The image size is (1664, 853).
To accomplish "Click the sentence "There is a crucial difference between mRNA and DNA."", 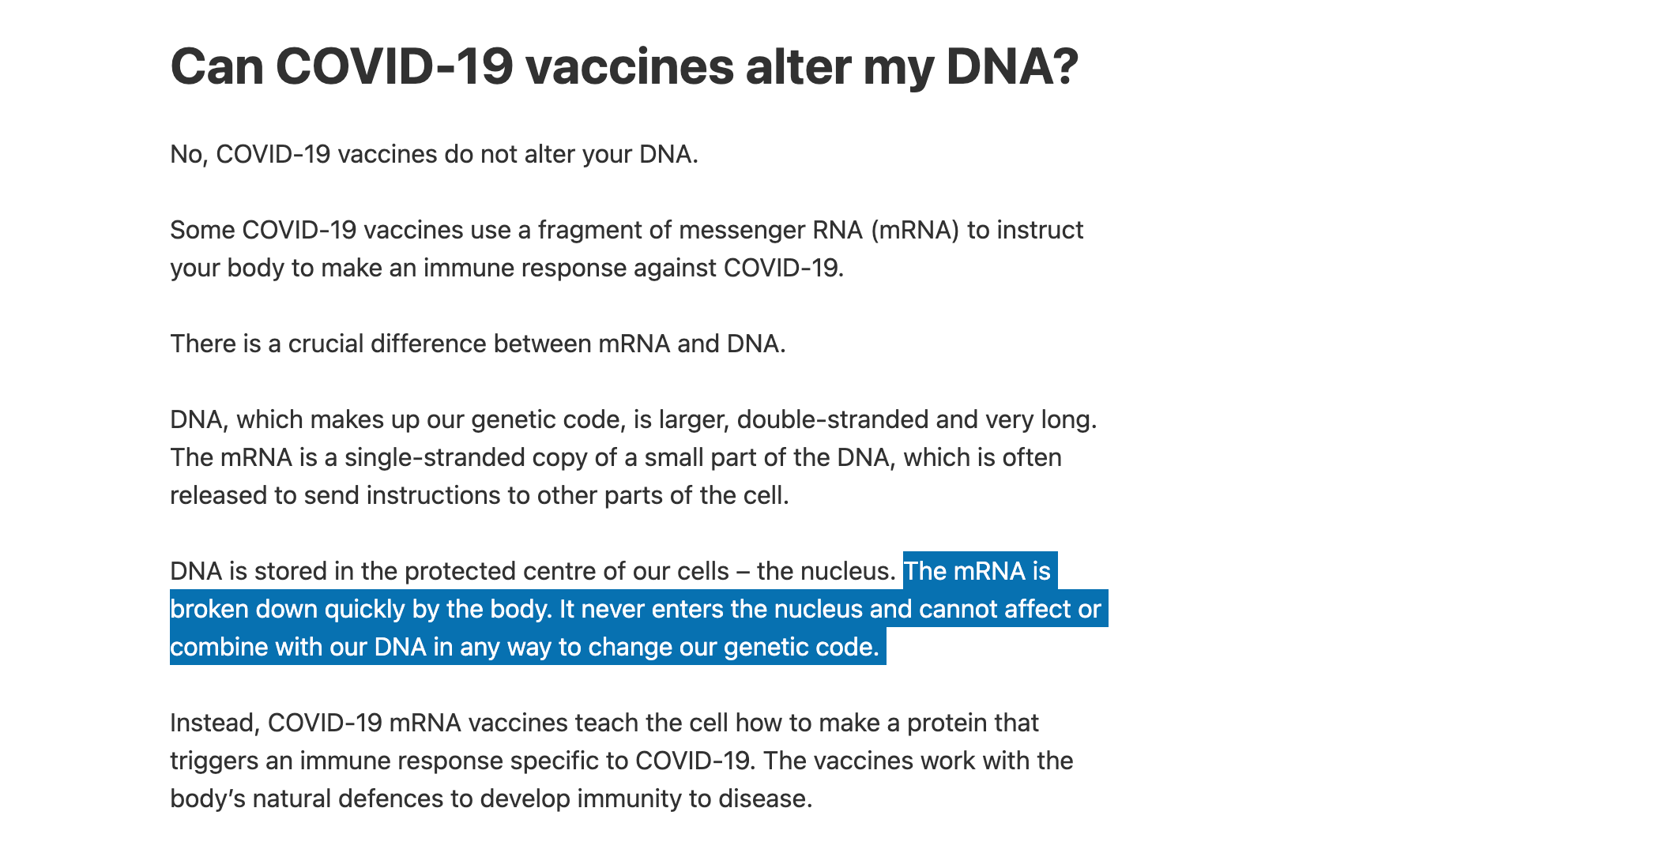I will pyautogui.click(x=478, y=344).
